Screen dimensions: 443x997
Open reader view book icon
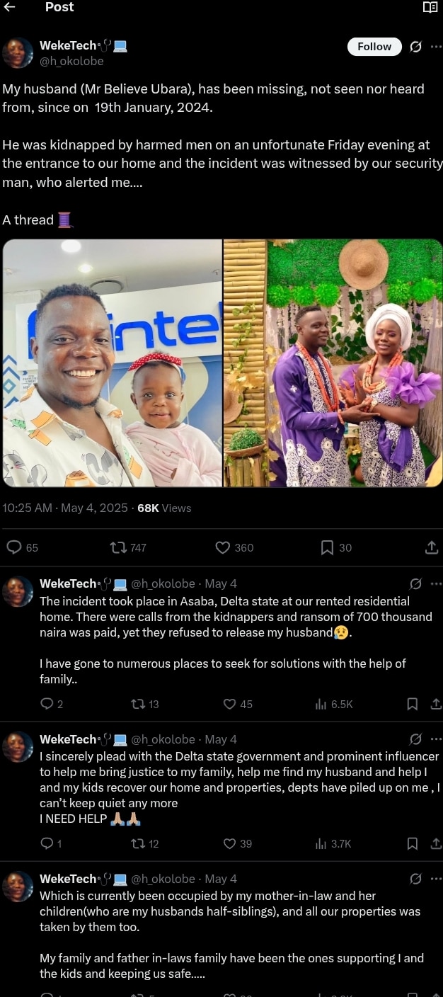430,7
